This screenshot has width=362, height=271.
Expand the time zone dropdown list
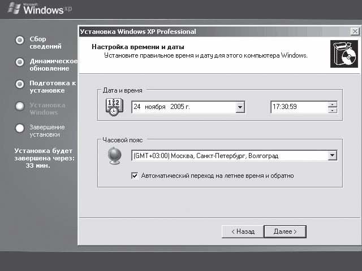pos(332,156)
